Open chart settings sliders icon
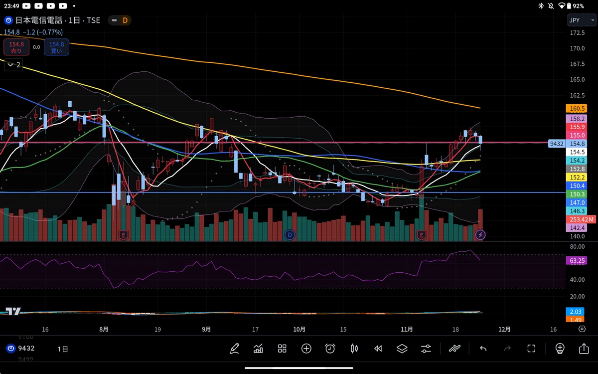This screenshot has height=374, width=598. click(426, 349)
